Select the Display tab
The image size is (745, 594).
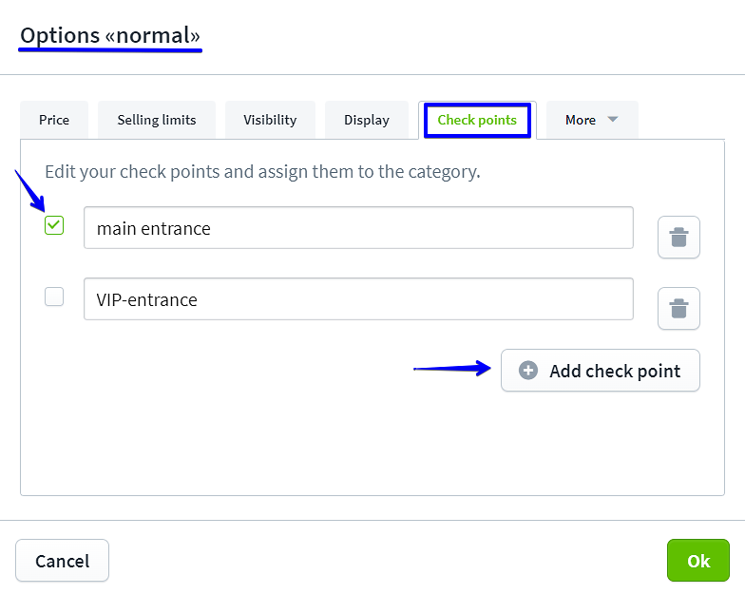pyautogui.click(x=367, y=120)
